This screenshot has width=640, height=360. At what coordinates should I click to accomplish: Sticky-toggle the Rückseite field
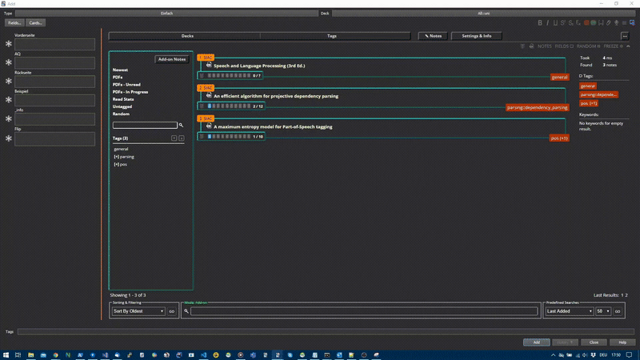9,82
